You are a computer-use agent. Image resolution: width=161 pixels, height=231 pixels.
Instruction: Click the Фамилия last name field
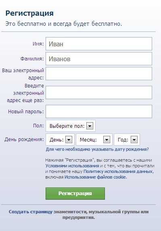[99, 58]
